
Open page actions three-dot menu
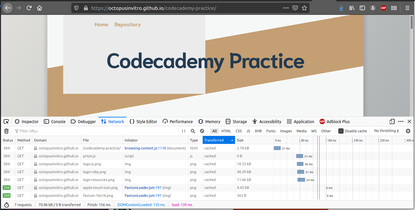pyautogui.click(x=286, y=8)
